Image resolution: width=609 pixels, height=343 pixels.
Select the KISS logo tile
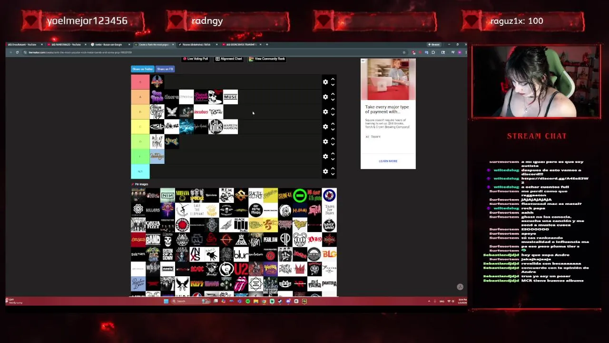197,283
